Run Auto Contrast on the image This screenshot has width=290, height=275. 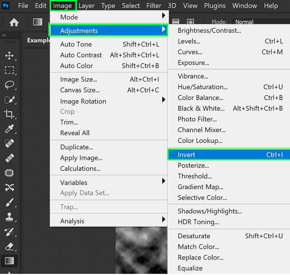109,55
